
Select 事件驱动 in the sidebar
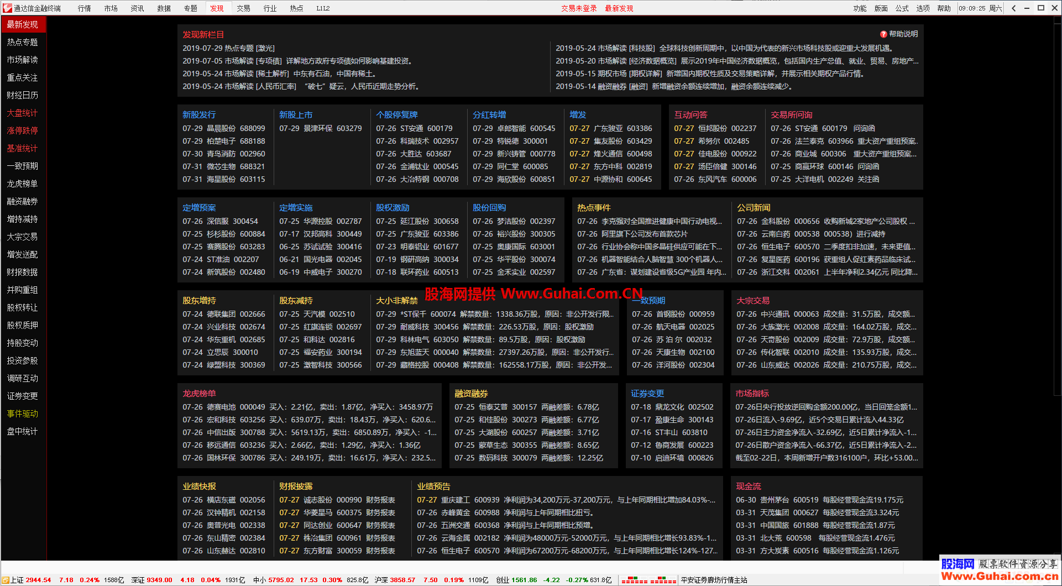[x=23, y=414]
